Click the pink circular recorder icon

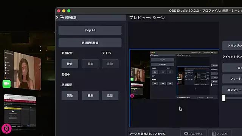tap(6, 128)
